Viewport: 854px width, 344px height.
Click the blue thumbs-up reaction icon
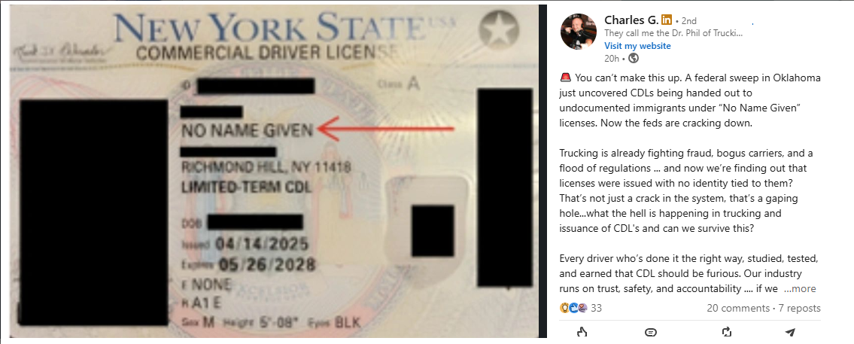coord(573,308)
